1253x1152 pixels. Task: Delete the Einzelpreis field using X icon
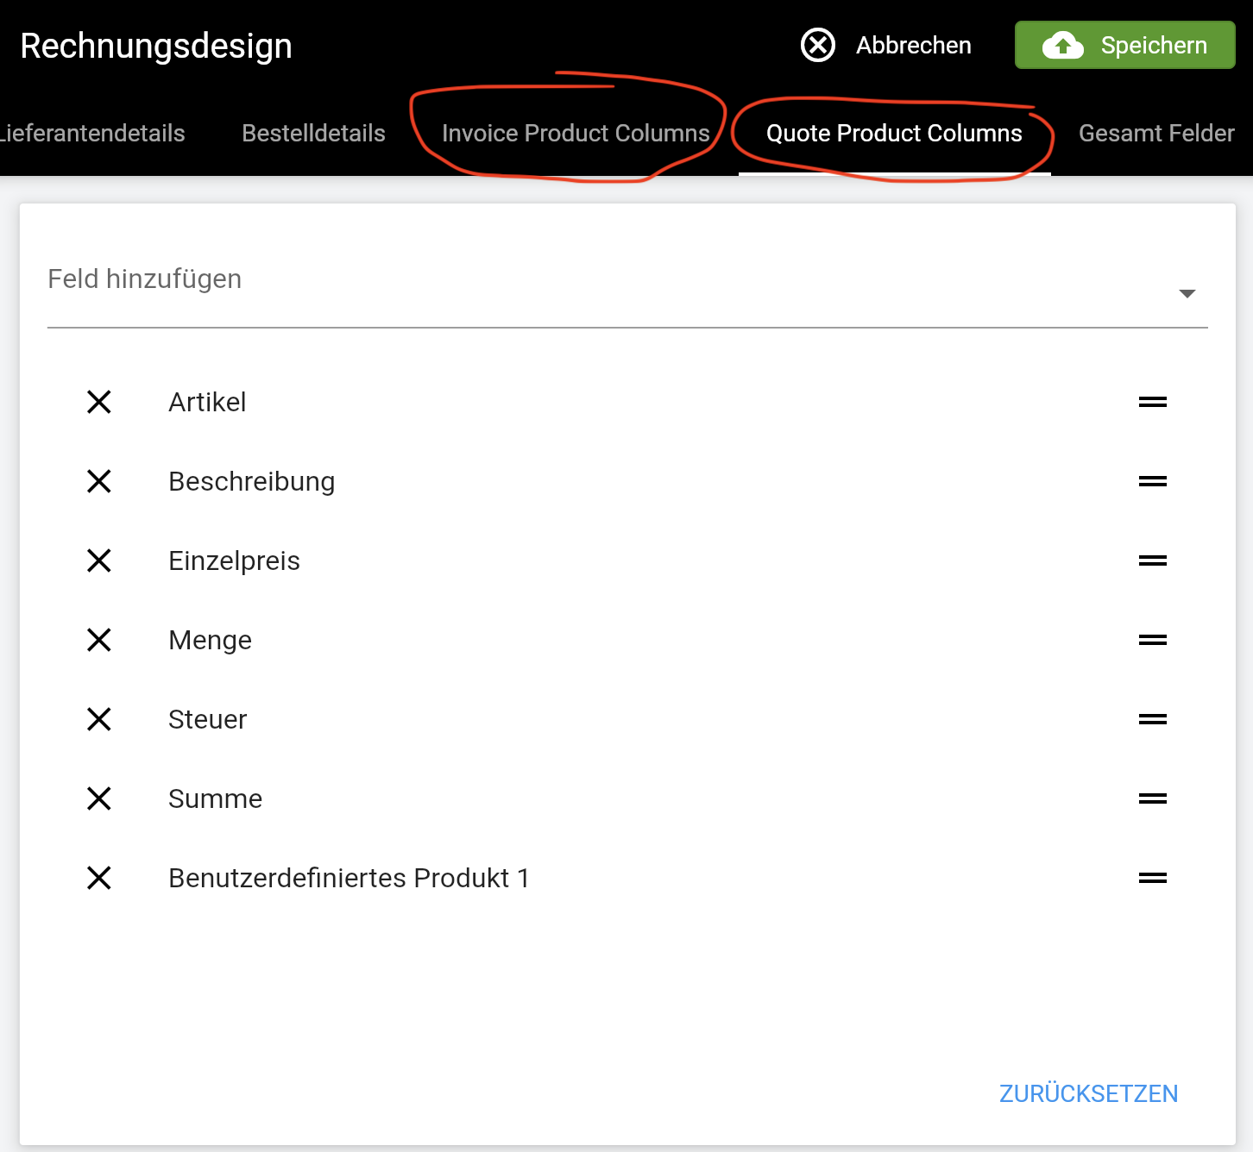point(99,560)
